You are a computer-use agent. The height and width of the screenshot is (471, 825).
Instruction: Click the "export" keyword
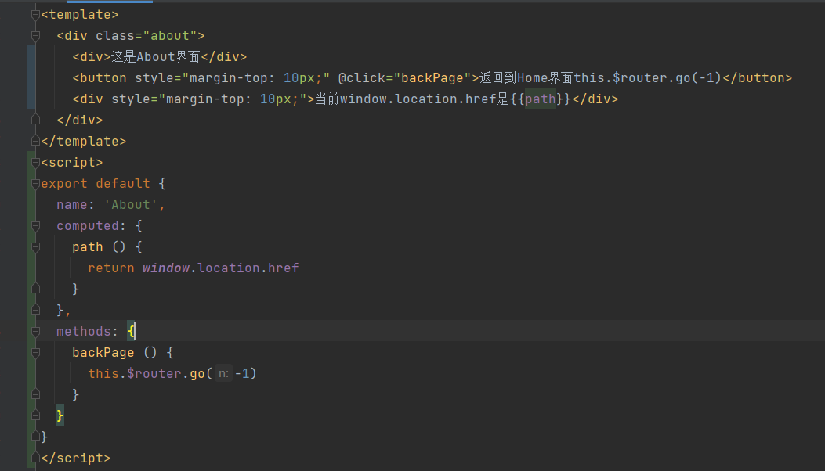(64, 183)
